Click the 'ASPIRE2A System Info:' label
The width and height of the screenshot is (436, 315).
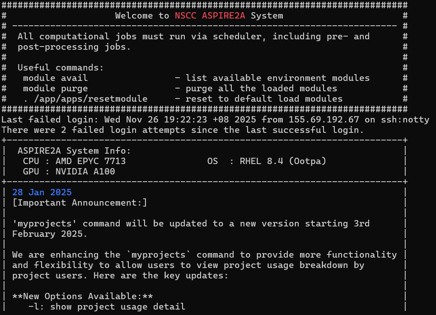[74, 151]
